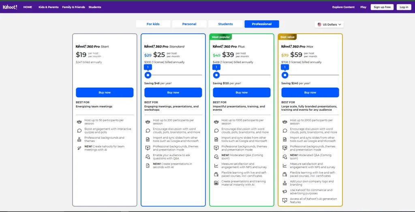
Task: Select the Personal pricing tab
Action: coord(189,24)
